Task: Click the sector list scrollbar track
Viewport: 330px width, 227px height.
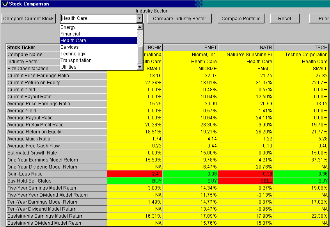Action: pyautogui.click(x=140, y=38)
